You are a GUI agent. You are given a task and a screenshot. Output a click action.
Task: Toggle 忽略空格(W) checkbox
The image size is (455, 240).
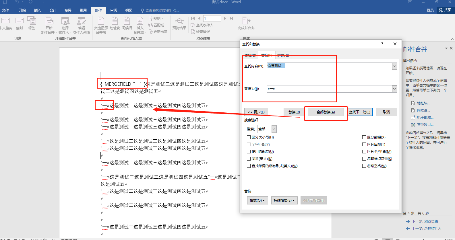tap(364, 166)
